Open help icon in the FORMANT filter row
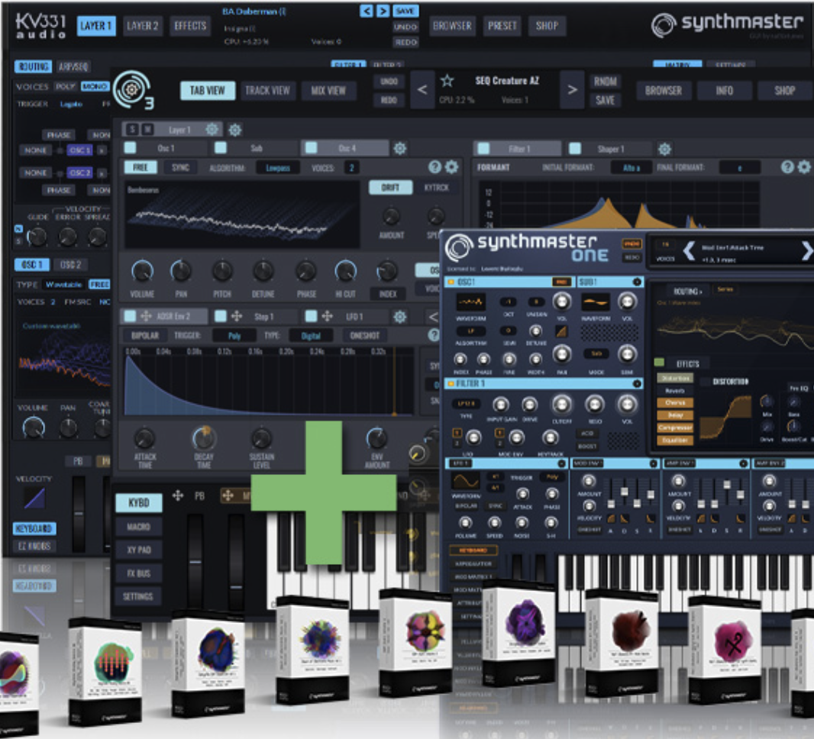814x739 pixels. [787, 167]
